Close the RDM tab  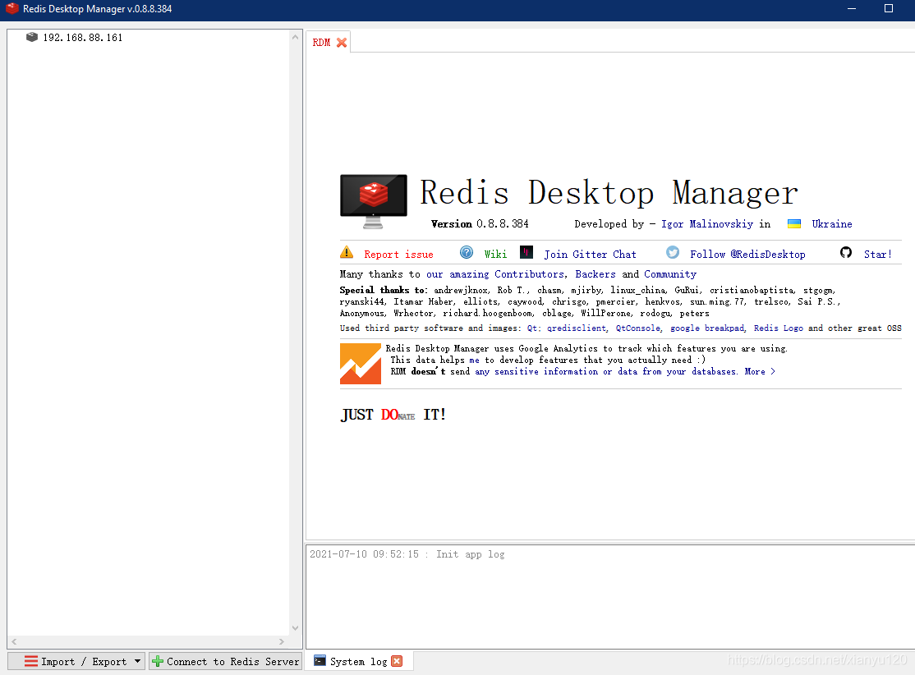[x=342, y=43]
